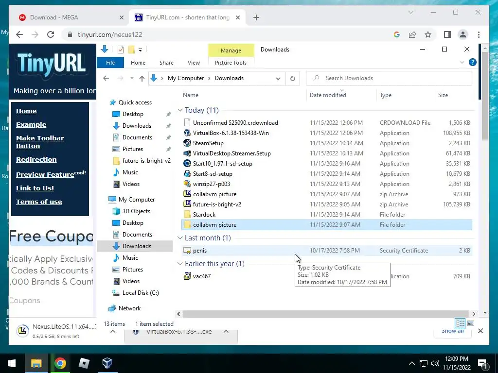
Task: Switch to large thumbnails view icon
Action: coord(471,323)
